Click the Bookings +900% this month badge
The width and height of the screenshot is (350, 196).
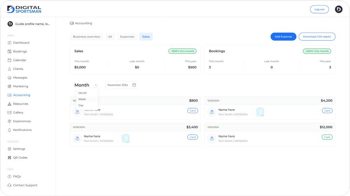(x=317, y=51)
